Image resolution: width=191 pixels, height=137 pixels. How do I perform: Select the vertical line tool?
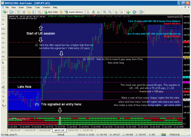(x=3, y=73)
